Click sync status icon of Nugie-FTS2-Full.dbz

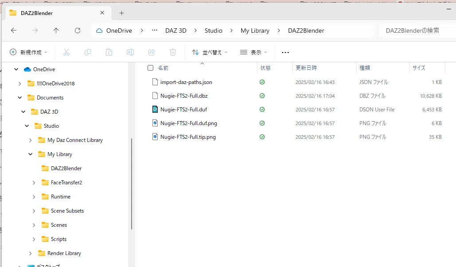point(262,96)
